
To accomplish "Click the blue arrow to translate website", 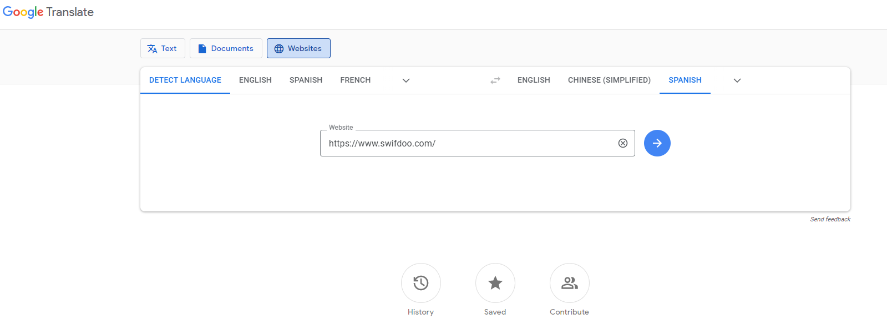I will (x=657, y=143).
